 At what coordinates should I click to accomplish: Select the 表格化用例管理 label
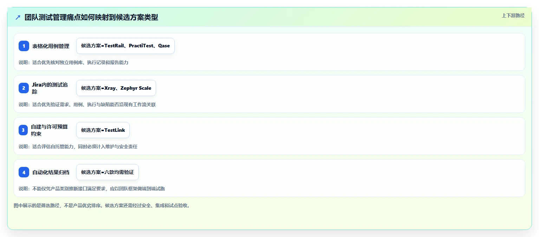(51, 46)
